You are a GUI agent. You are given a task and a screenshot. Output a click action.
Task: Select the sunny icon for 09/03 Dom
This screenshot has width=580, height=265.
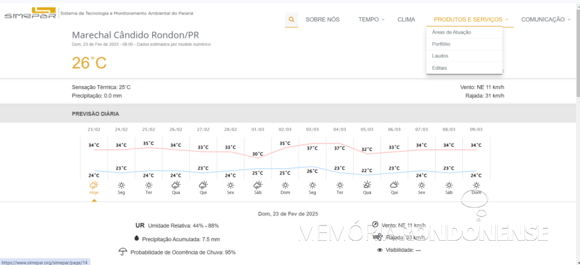(476, 185)
